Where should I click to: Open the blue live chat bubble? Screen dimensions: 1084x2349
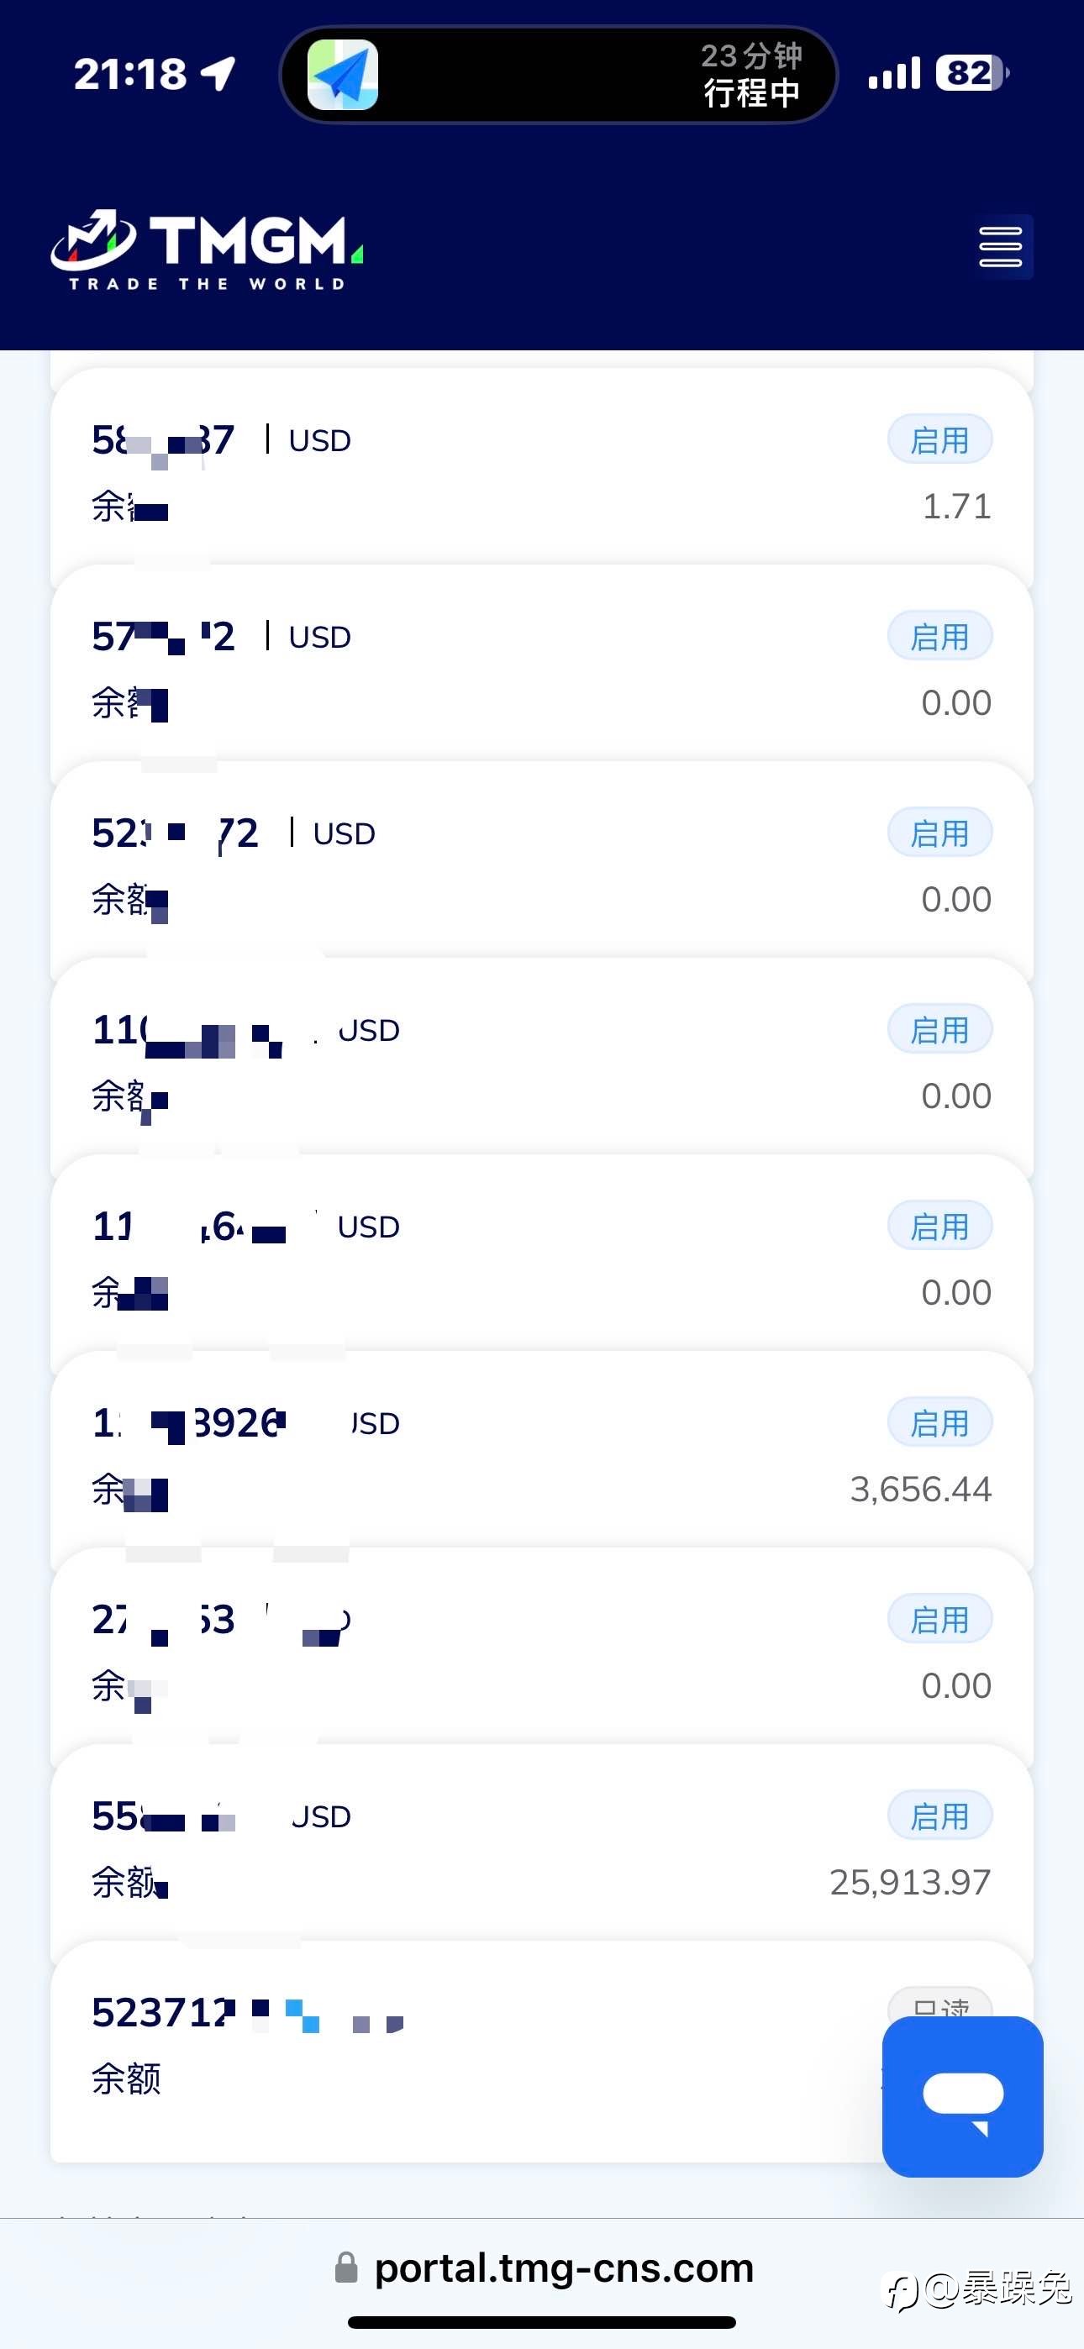tap(963, 2096)
